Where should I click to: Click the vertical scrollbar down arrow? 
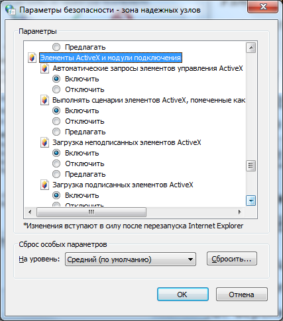(251, 201)
